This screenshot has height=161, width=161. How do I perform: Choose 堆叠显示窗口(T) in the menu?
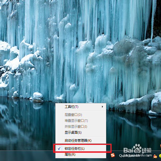point(80,121)
